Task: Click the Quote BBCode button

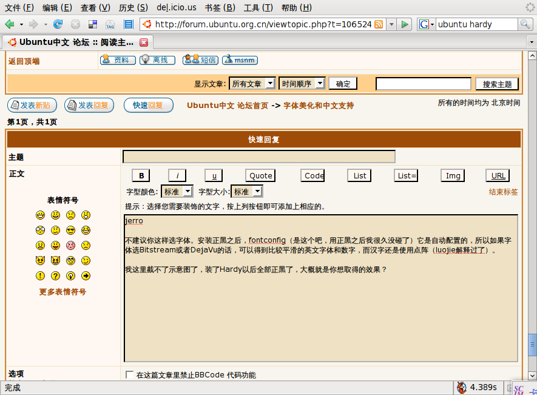Action: (261, 176)
